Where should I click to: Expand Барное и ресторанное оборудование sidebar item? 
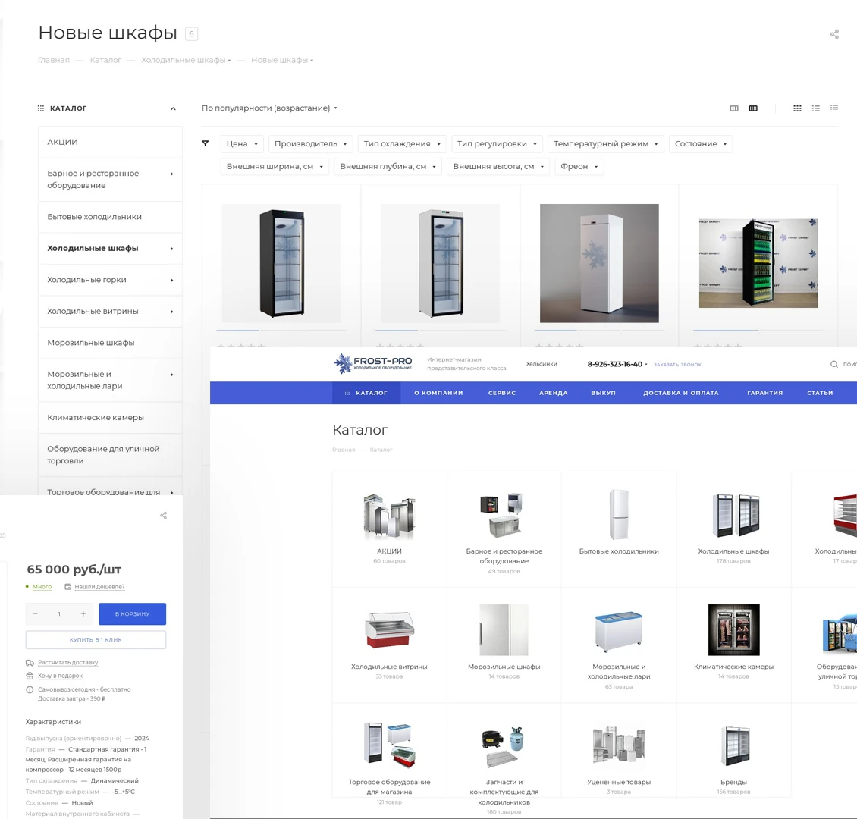tap(171, 174)
